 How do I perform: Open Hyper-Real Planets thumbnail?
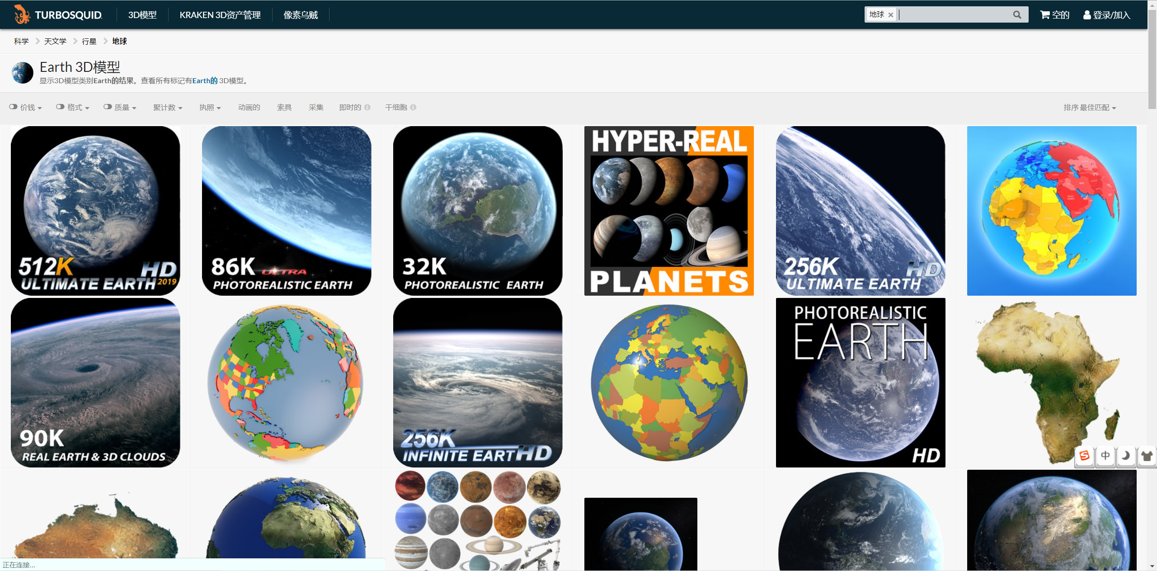[x=669, y=211]
